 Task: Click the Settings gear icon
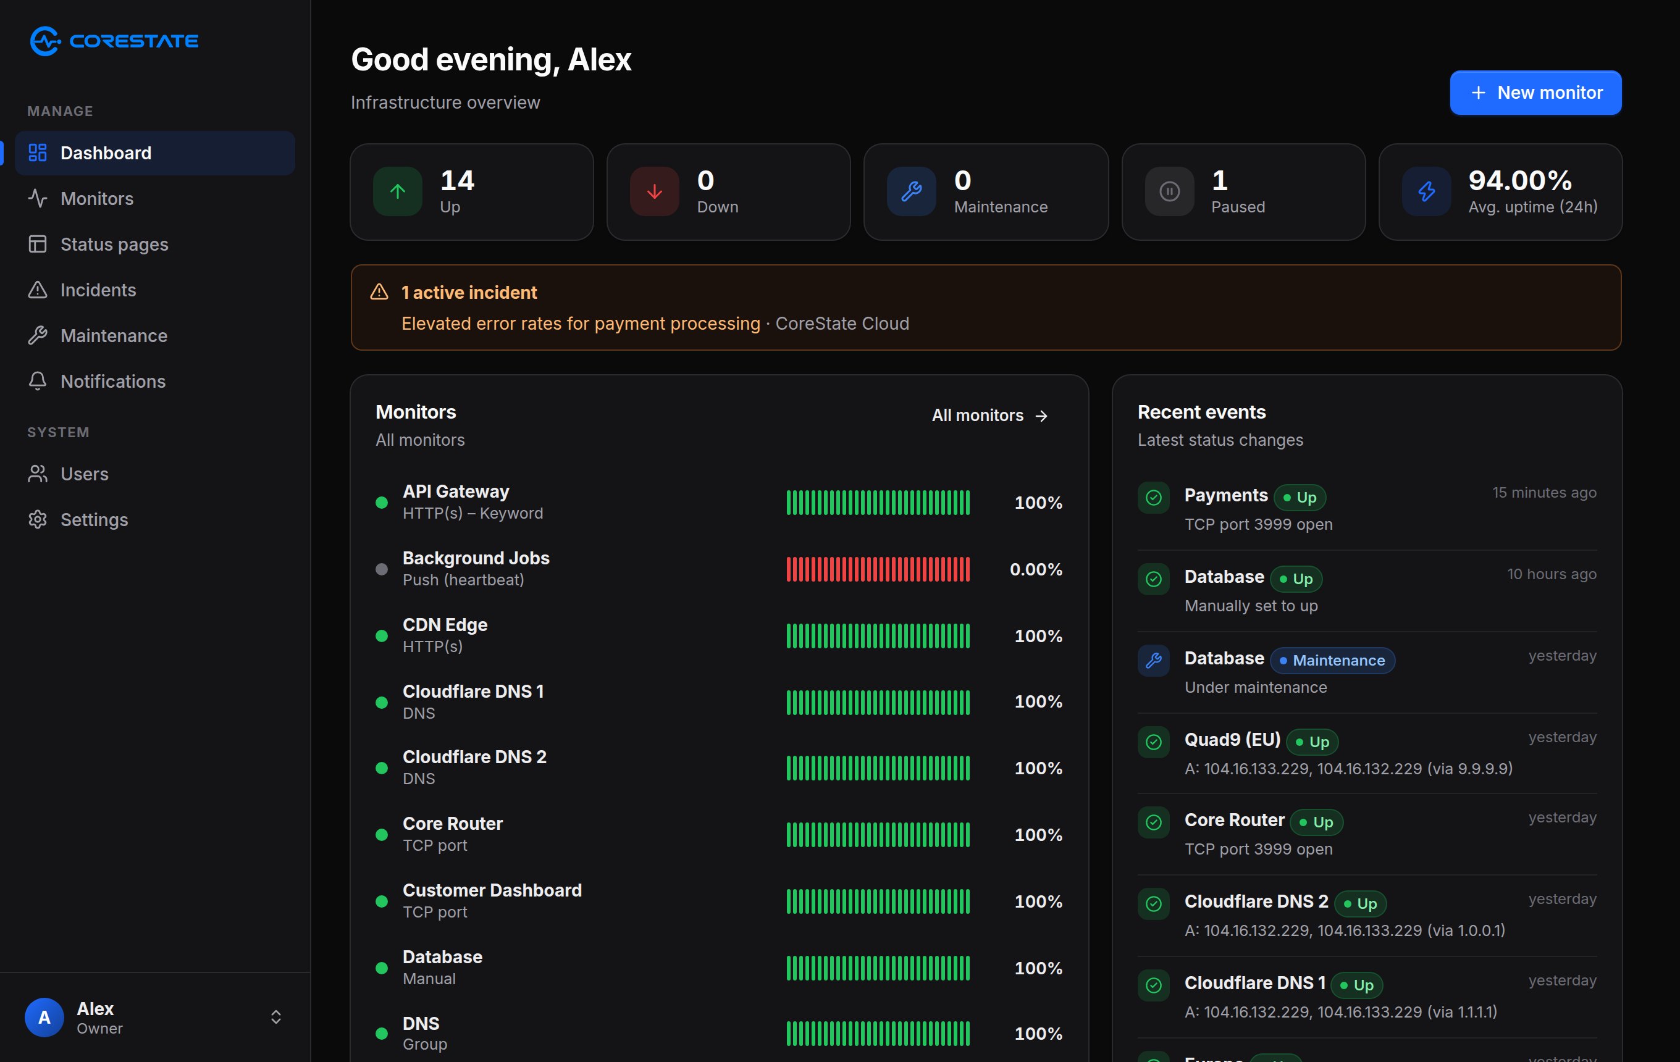tap(38, 519)
